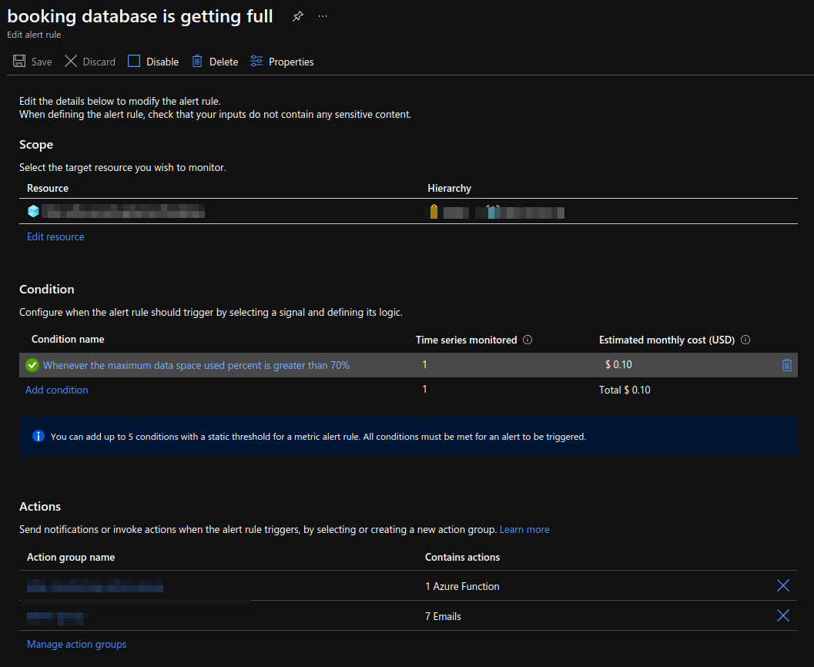Save the alert rule
814x667 pixels.
click(32, 61)
